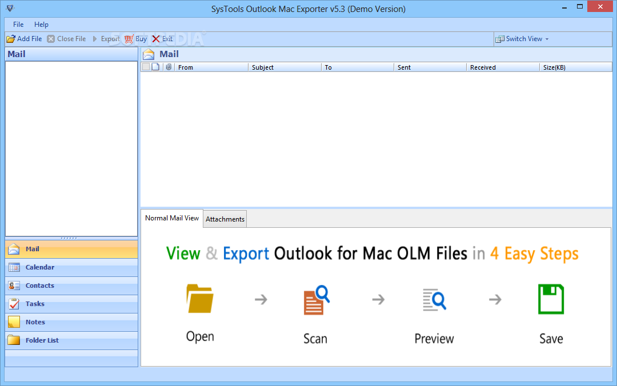Click the Scan document magnifier icon
Viewport: 617px width, 386px height.
tap(316, 300)
